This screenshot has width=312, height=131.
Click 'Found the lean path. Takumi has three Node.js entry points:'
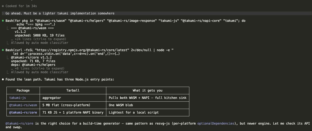(x=60, y=79)
